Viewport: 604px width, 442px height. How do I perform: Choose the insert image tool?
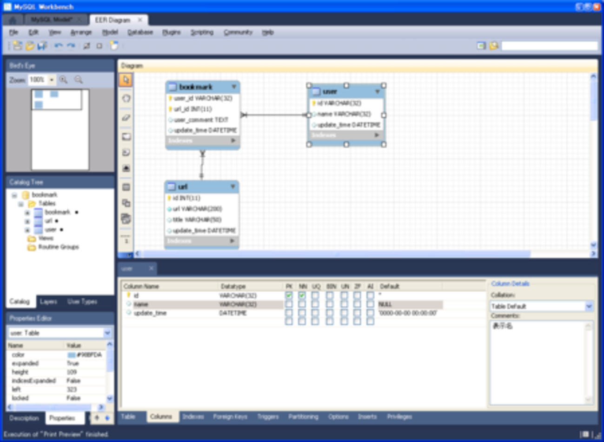click(126, 168)
